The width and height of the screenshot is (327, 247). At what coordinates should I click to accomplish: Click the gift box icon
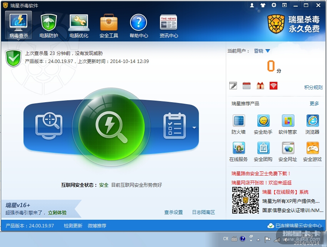[260, 86]
